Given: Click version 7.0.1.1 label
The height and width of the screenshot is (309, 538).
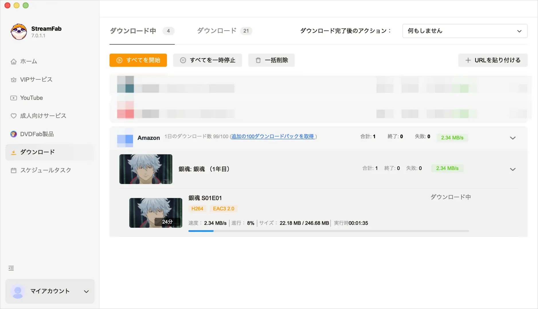Looking at the screenshot, I should 38,36.
